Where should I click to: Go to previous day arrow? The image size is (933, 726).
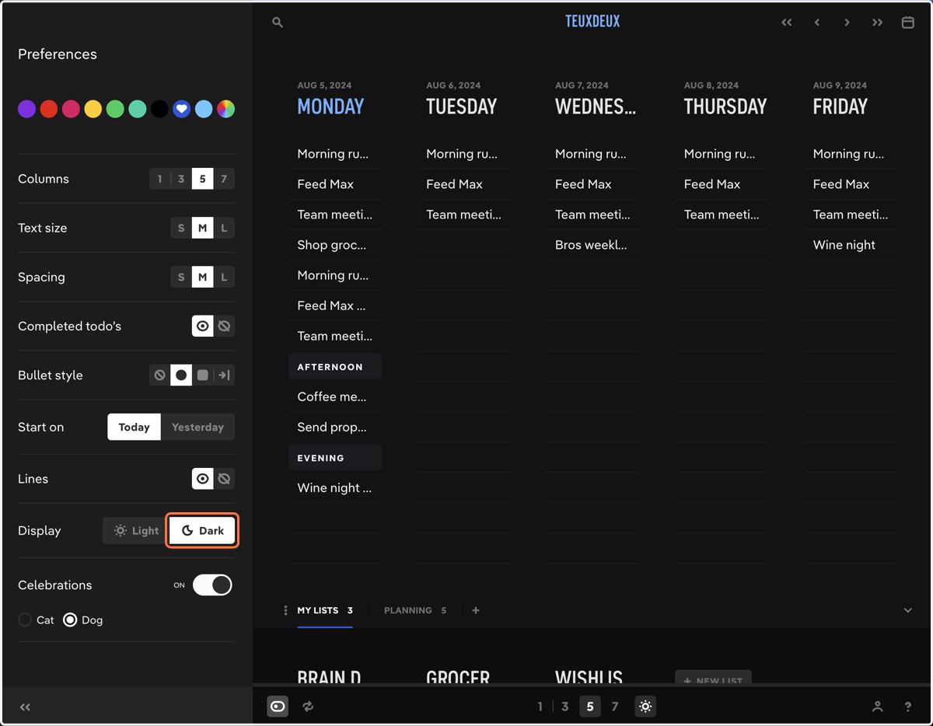point(817,23)
